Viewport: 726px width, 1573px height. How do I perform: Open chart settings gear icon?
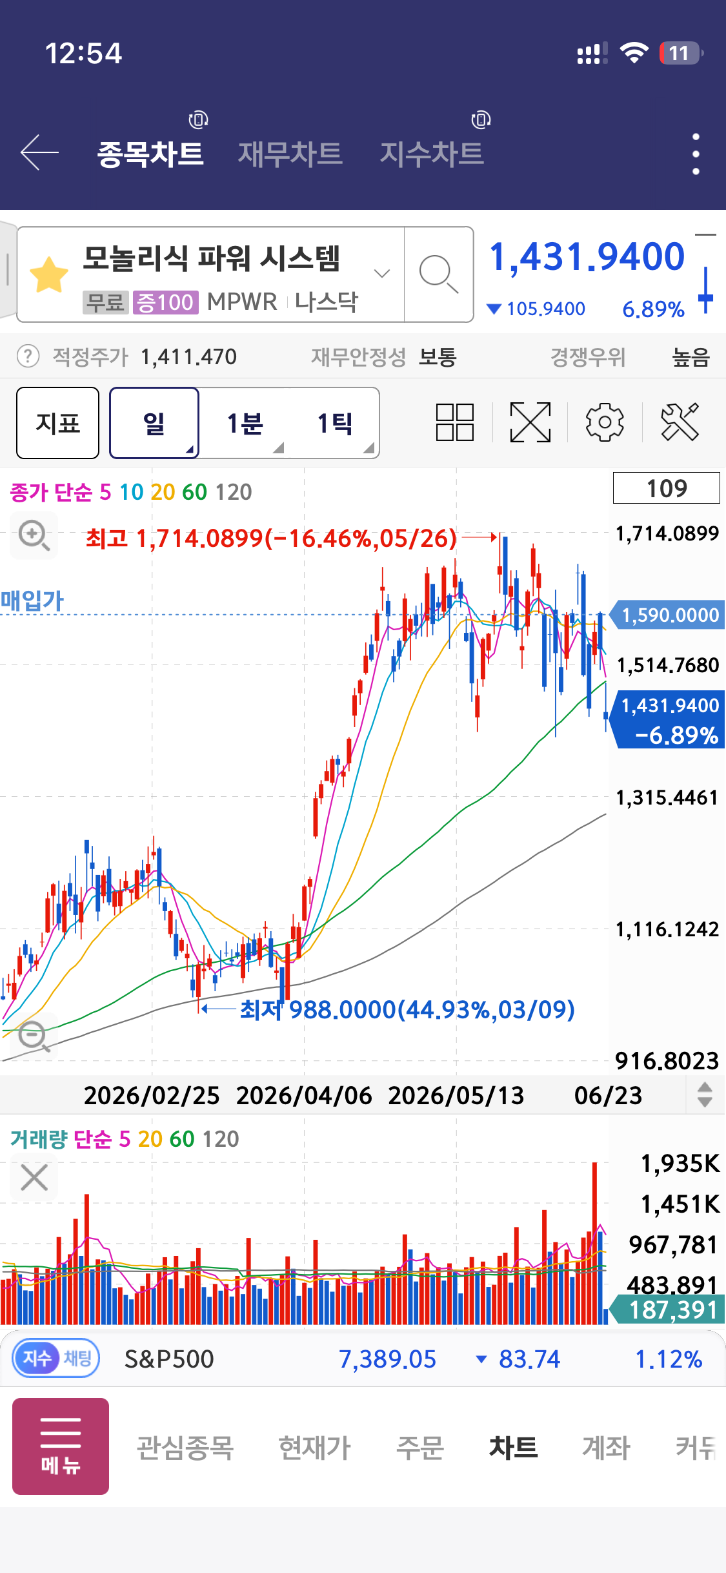605,422
